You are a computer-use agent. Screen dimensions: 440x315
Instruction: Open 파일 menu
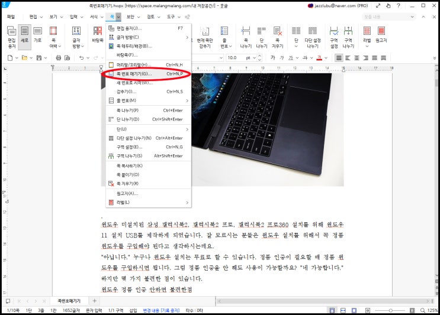click(x=11, y=17)
